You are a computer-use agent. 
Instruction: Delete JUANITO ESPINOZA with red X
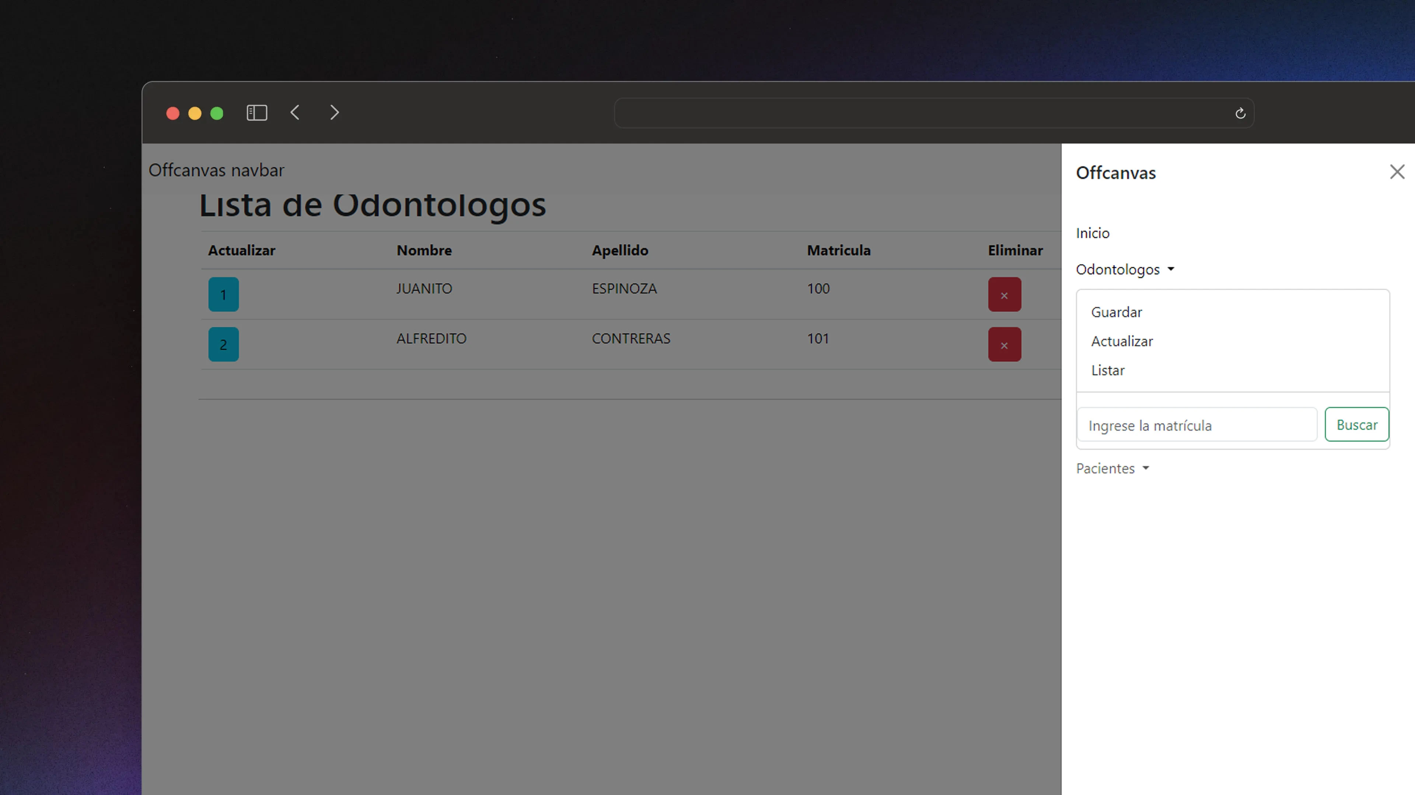point(1004,294)
